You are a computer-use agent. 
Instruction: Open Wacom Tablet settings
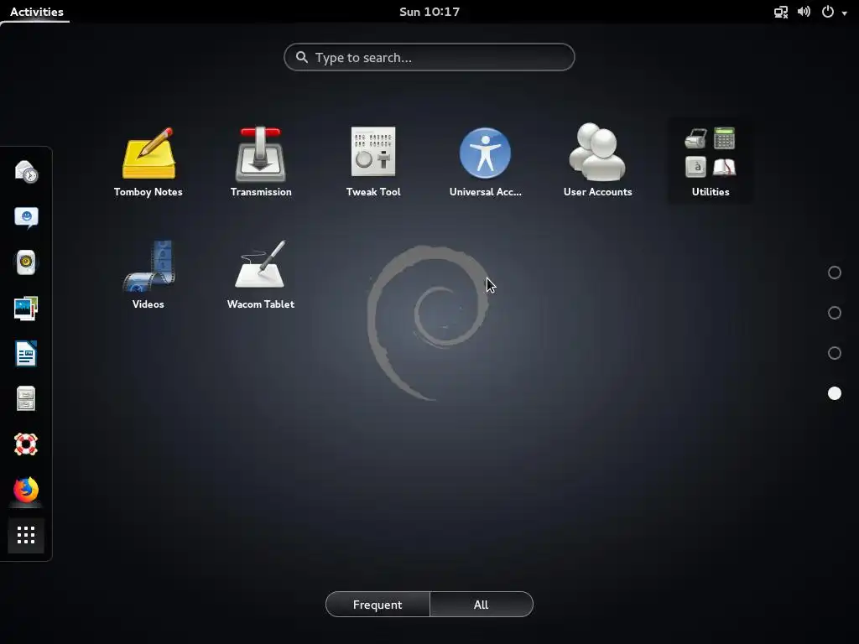(x=261, y=264)
